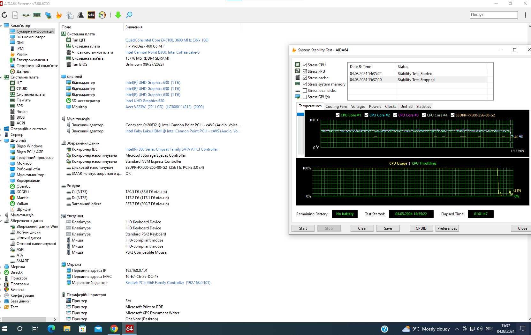Click the volume icon in the system tray
Image resolution: width=531 pixels, height=335 pixels.
[x=480, y=329]
